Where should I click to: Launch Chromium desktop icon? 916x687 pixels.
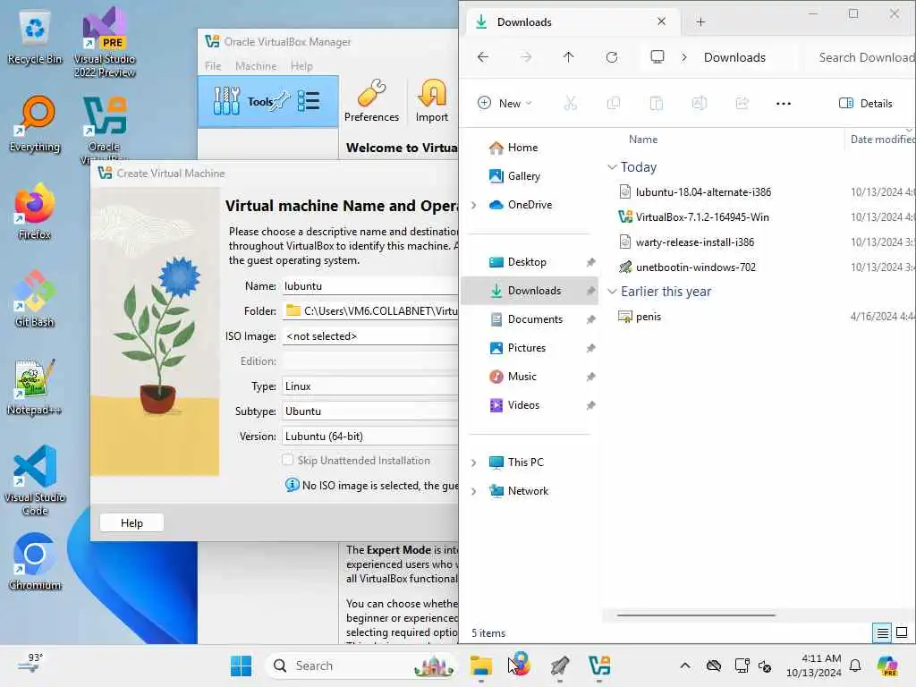35,562
